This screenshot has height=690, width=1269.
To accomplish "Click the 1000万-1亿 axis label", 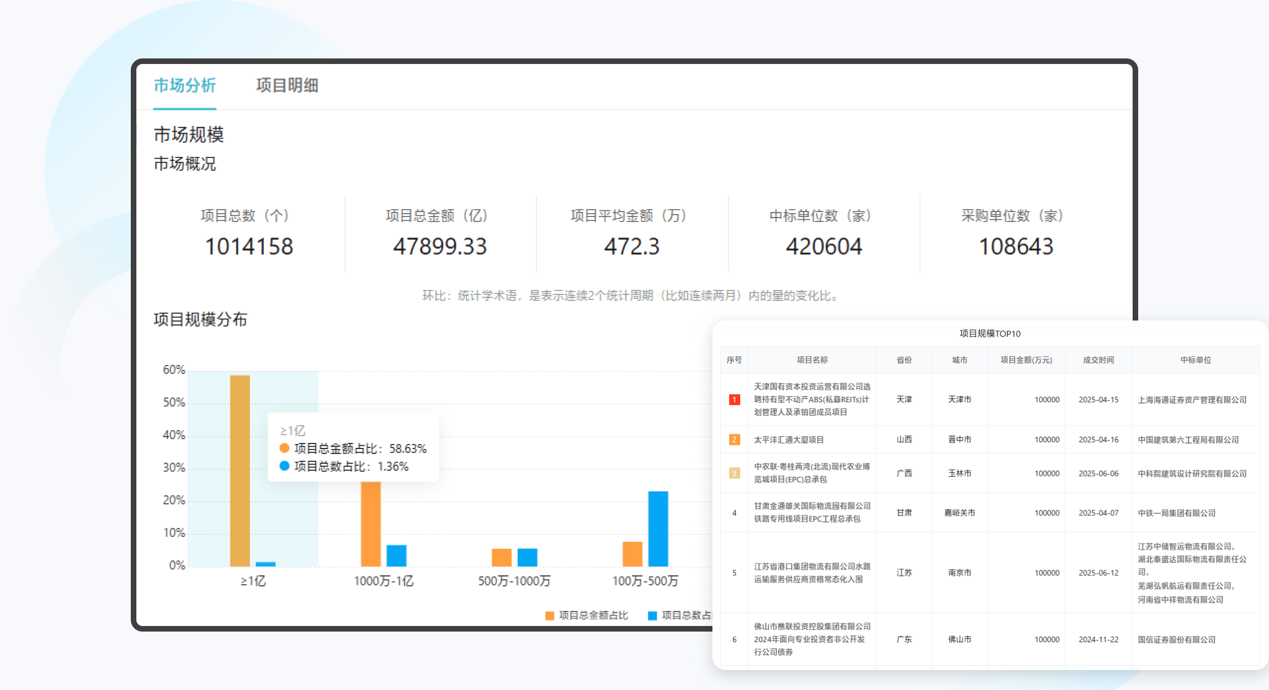I will (383, 581).
